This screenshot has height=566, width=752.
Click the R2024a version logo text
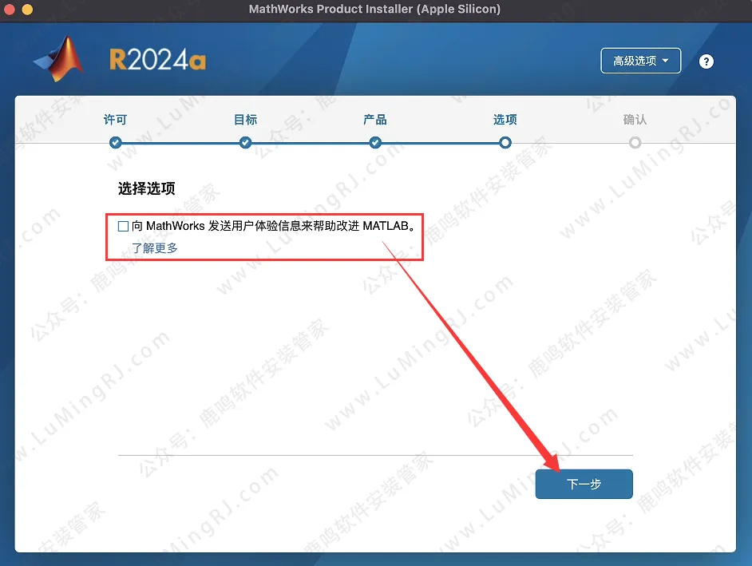[x=156, y=58]
